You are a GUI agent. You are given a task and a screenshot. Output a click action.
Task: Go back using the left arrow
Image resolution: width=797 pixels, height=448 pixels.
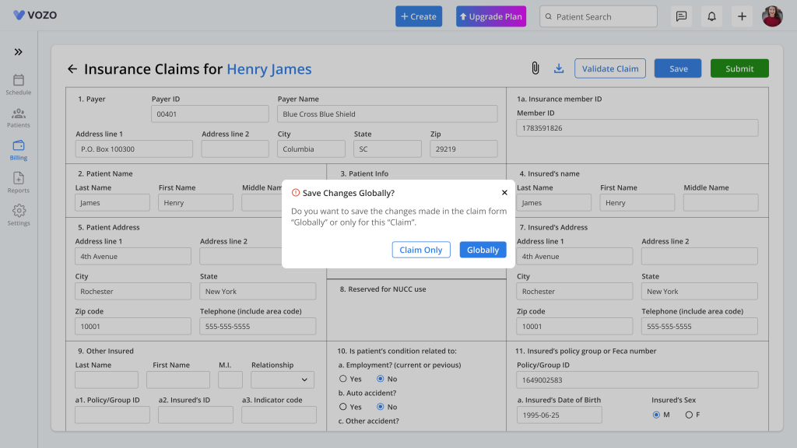[x=72, y=69]
